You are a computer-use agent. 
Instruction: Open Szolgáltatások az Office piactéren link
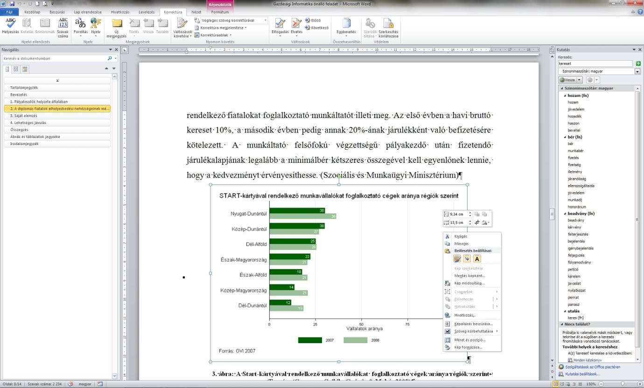pos(593,367)
